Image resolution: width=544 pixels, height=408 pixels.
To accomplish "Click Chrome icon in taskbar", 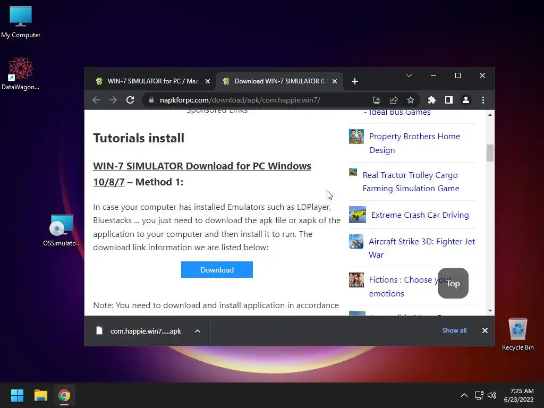I will click(x=64, y=395).
